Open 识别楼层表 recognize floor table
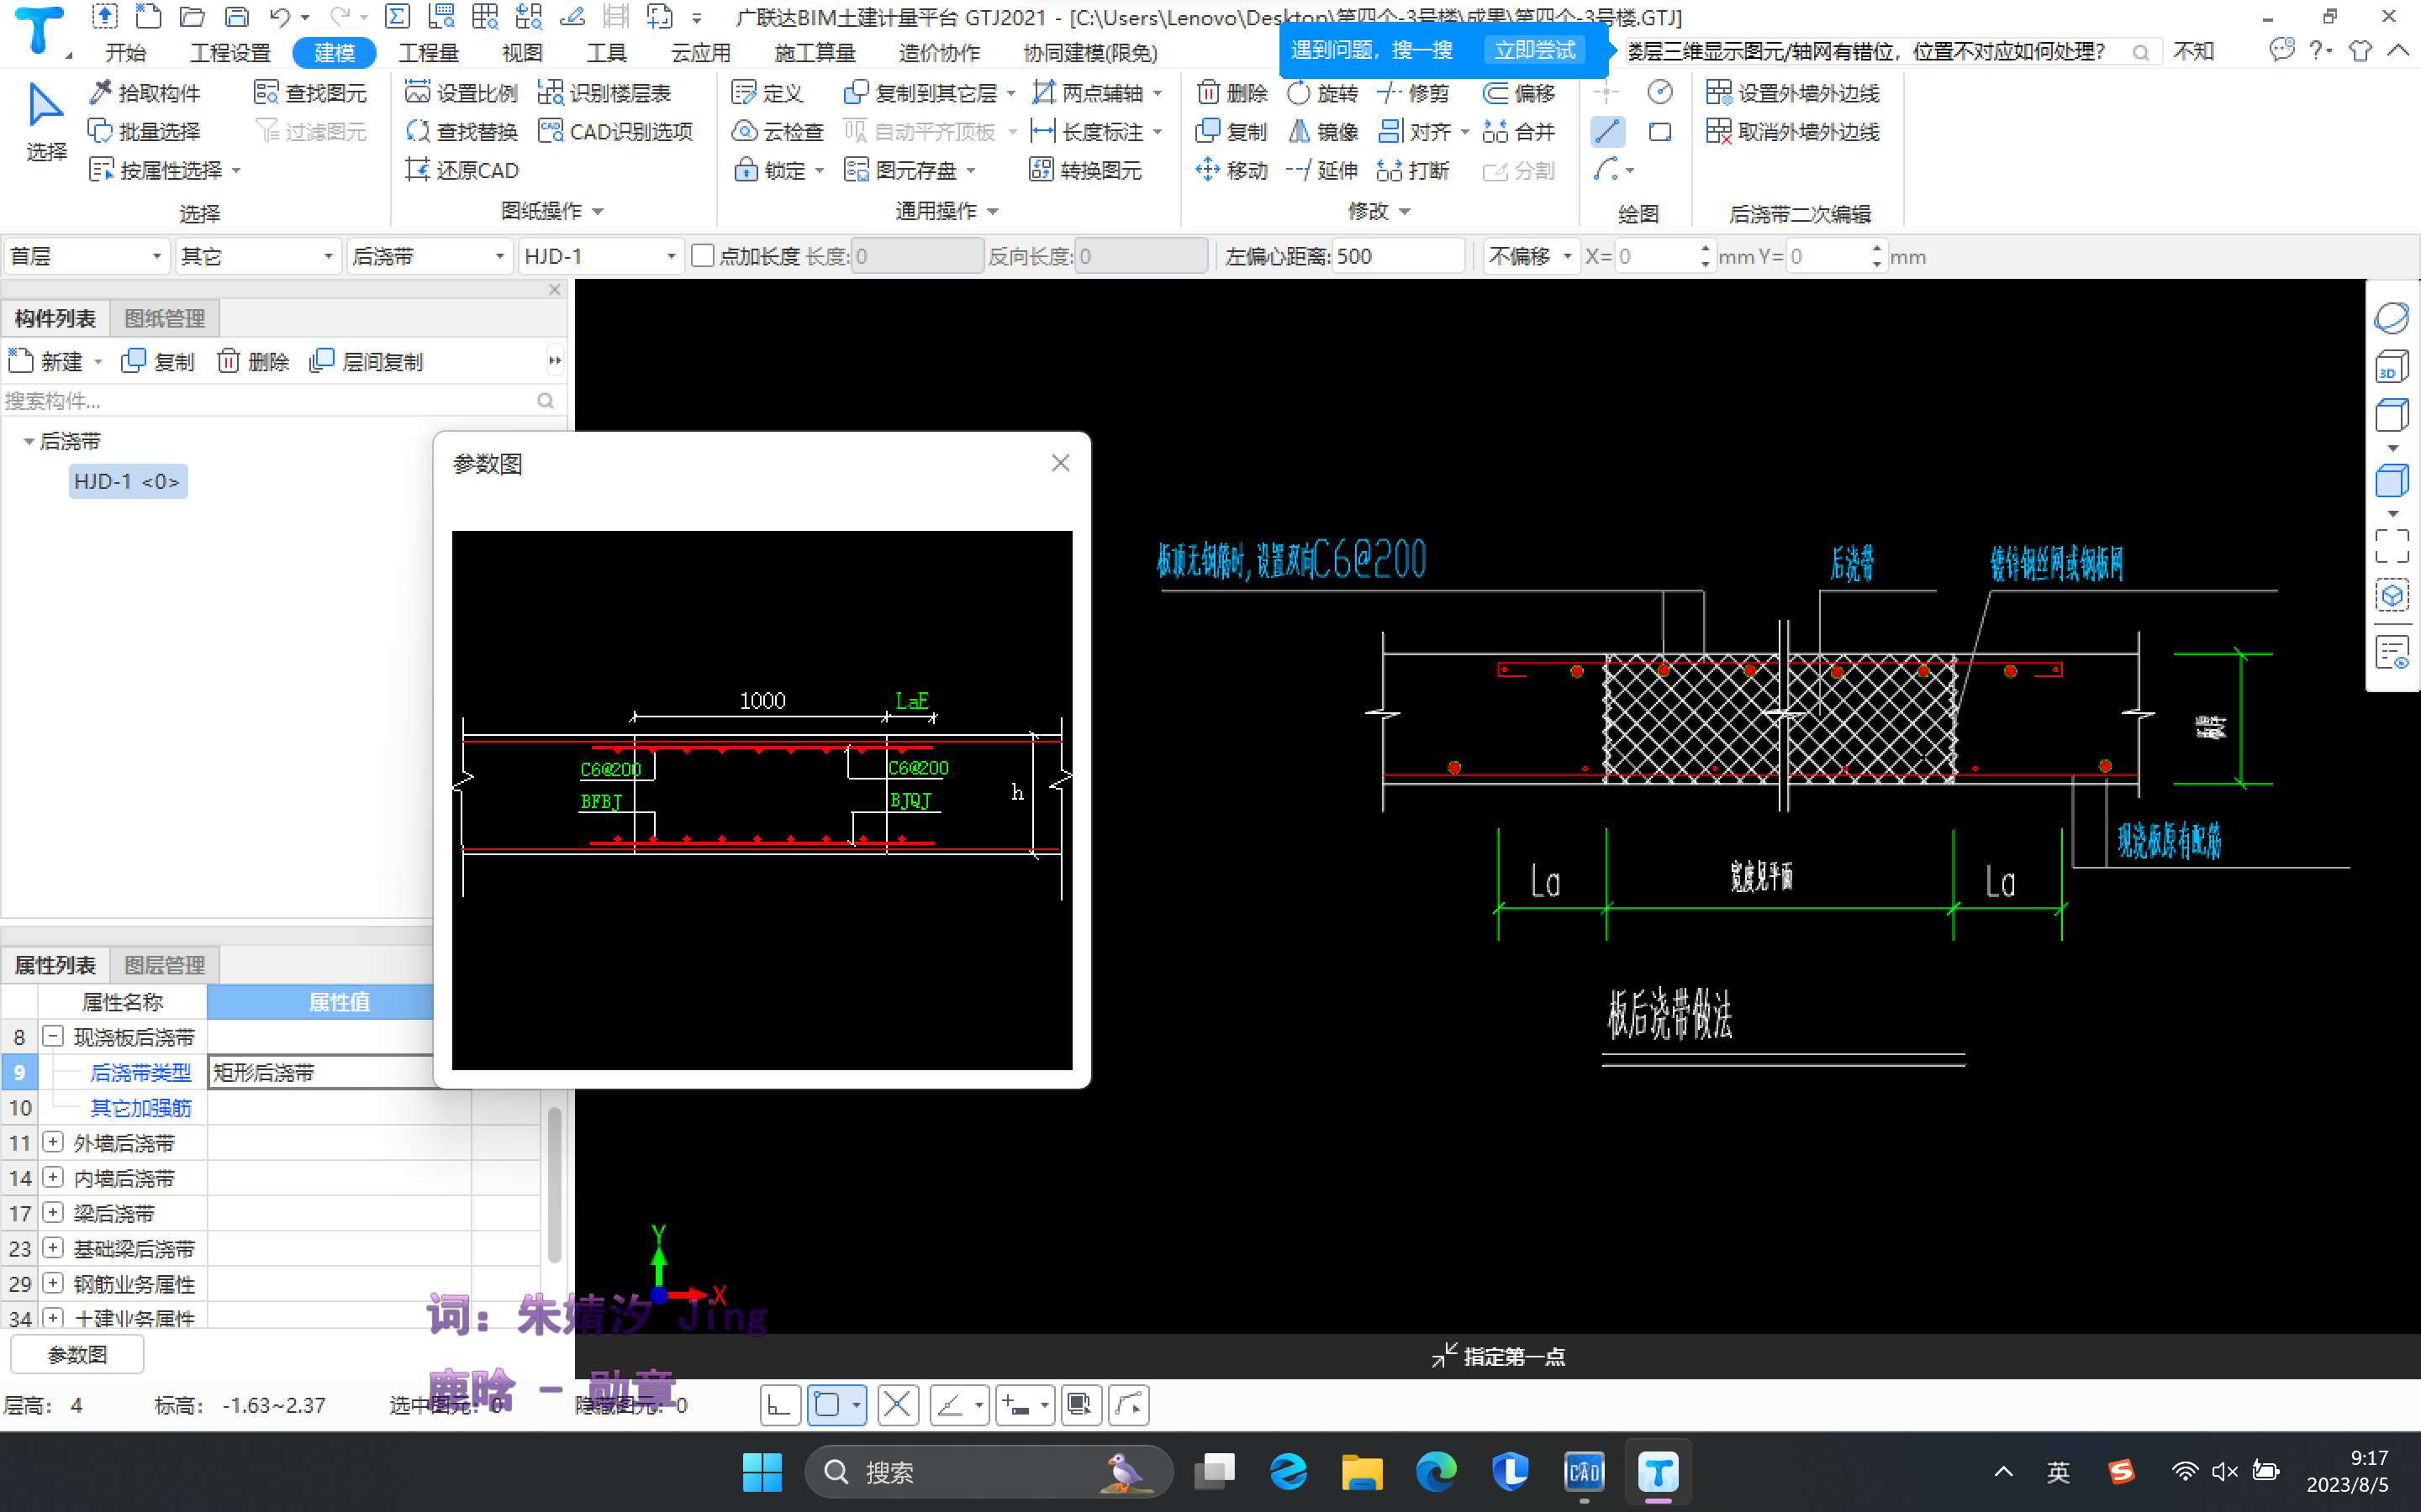Image resolution: width=2421 pixels, height=1512 pixels. tap(604, 93)
